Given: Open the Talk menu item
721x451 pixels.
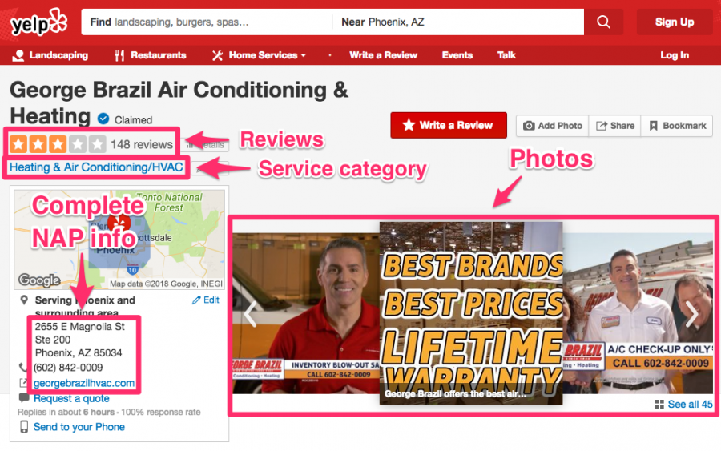Looking at the screenshot, I should pos(506,55).
